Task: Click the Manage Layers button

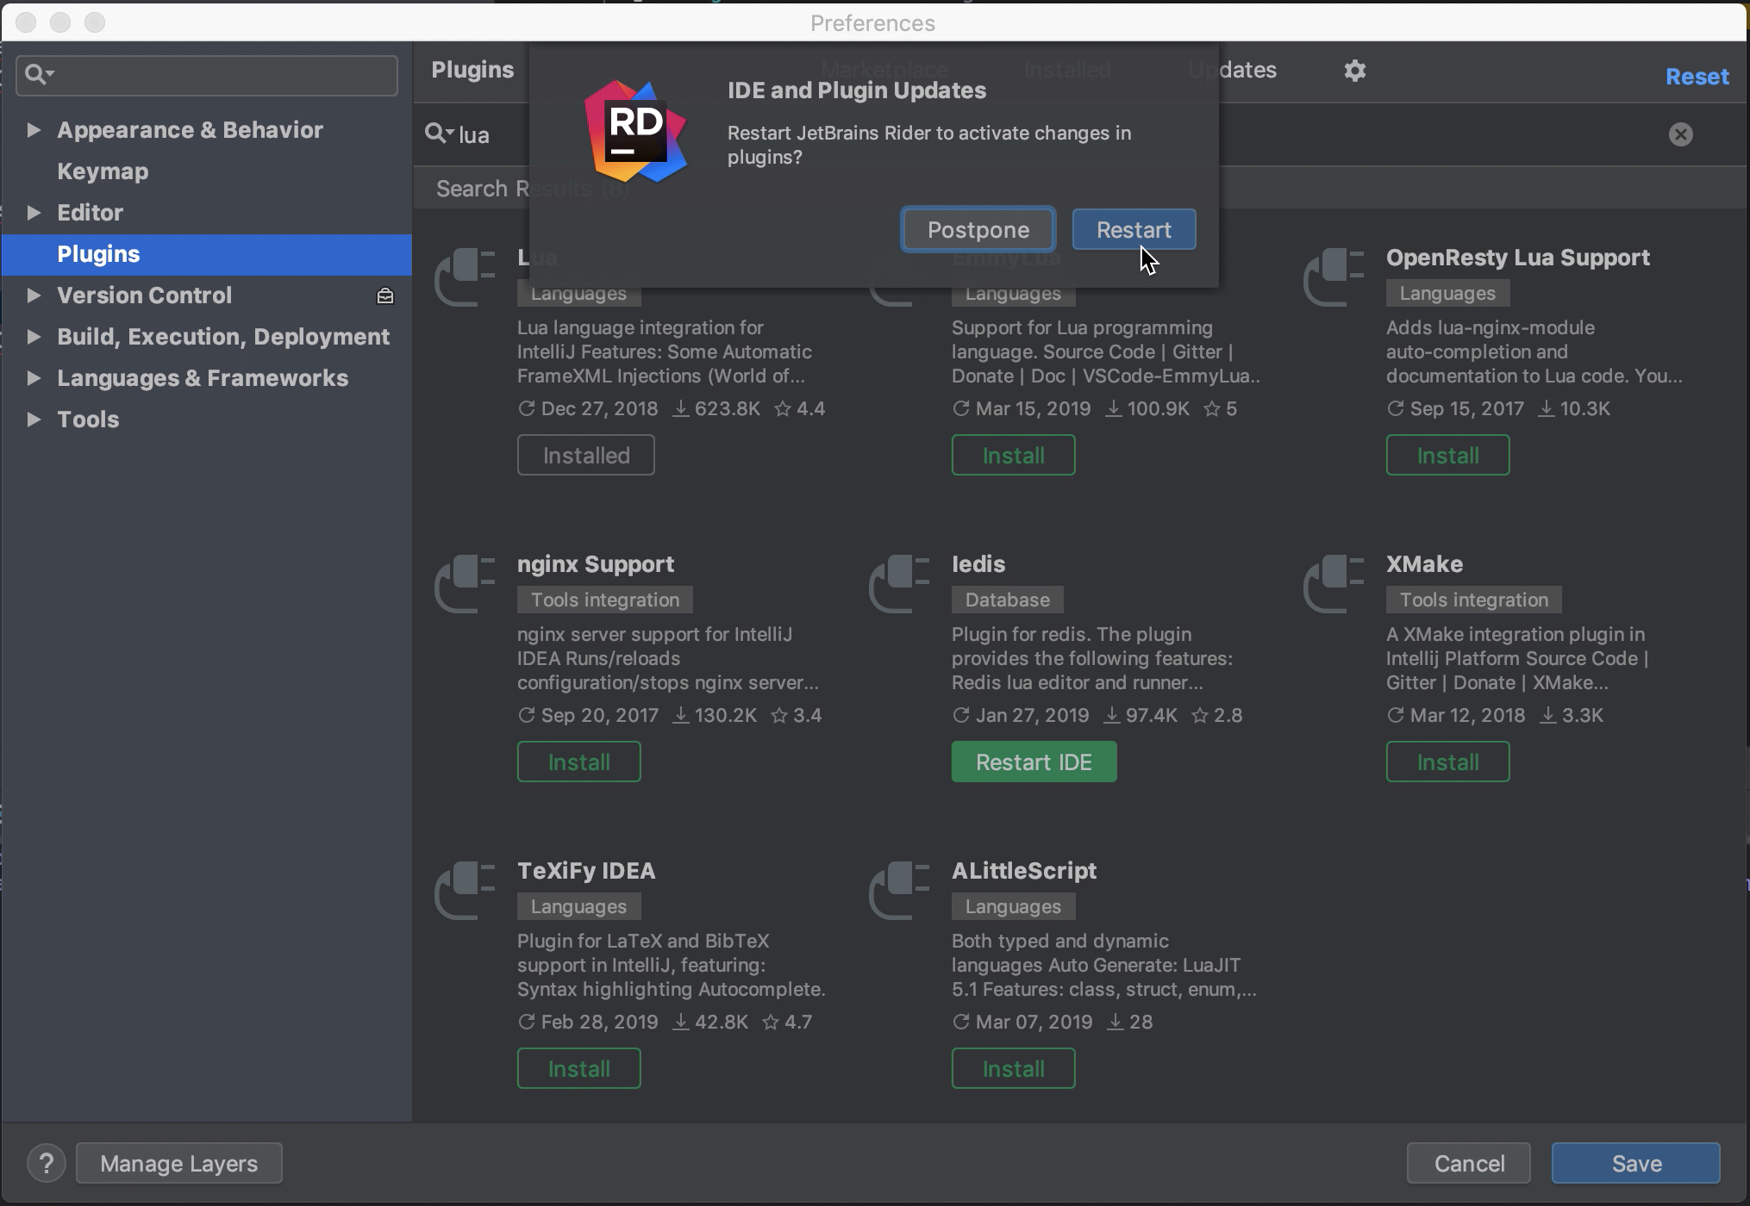Action: (179, 1164)
